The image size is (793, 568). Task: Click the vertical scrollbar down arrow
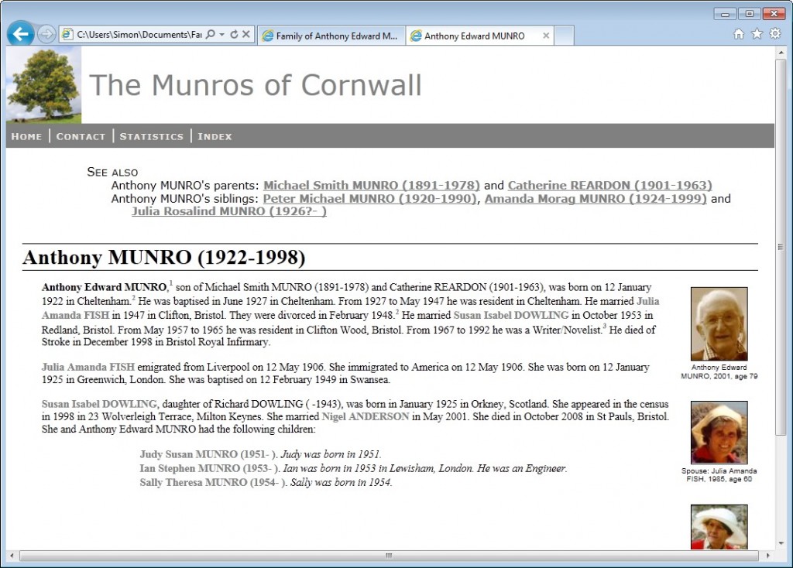point(781,543)
